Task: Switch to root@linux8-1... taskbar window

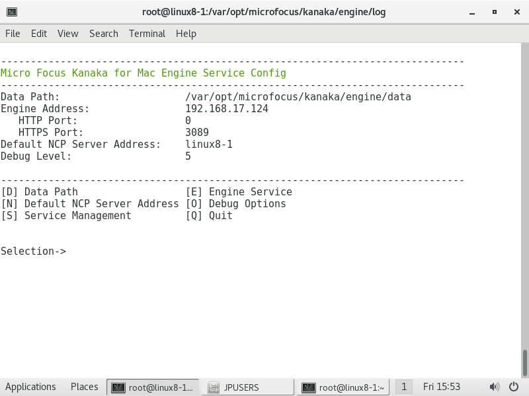Action: coord(153,387)
